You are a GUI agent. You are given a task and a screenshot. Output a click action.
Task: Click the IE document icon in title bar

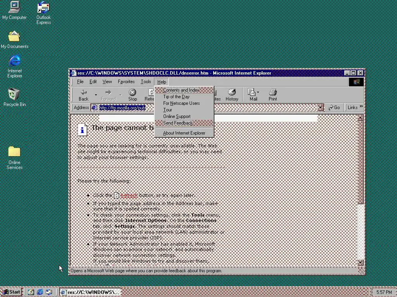pyautogui.click(x=73, y=73)
